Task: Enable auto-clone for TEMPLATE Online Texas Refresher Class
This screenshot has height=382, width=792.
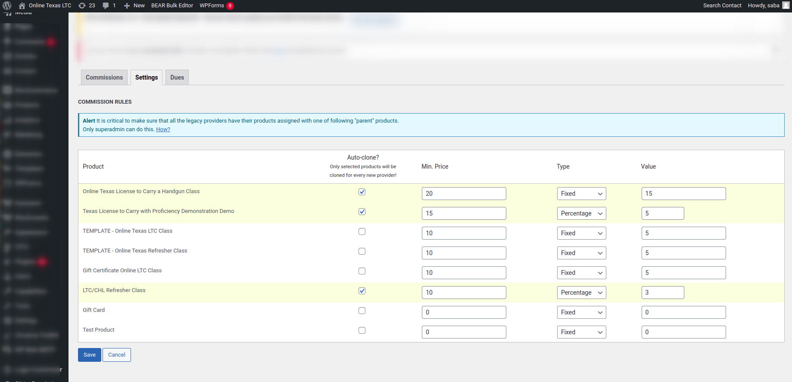Action: click(362, 251)
